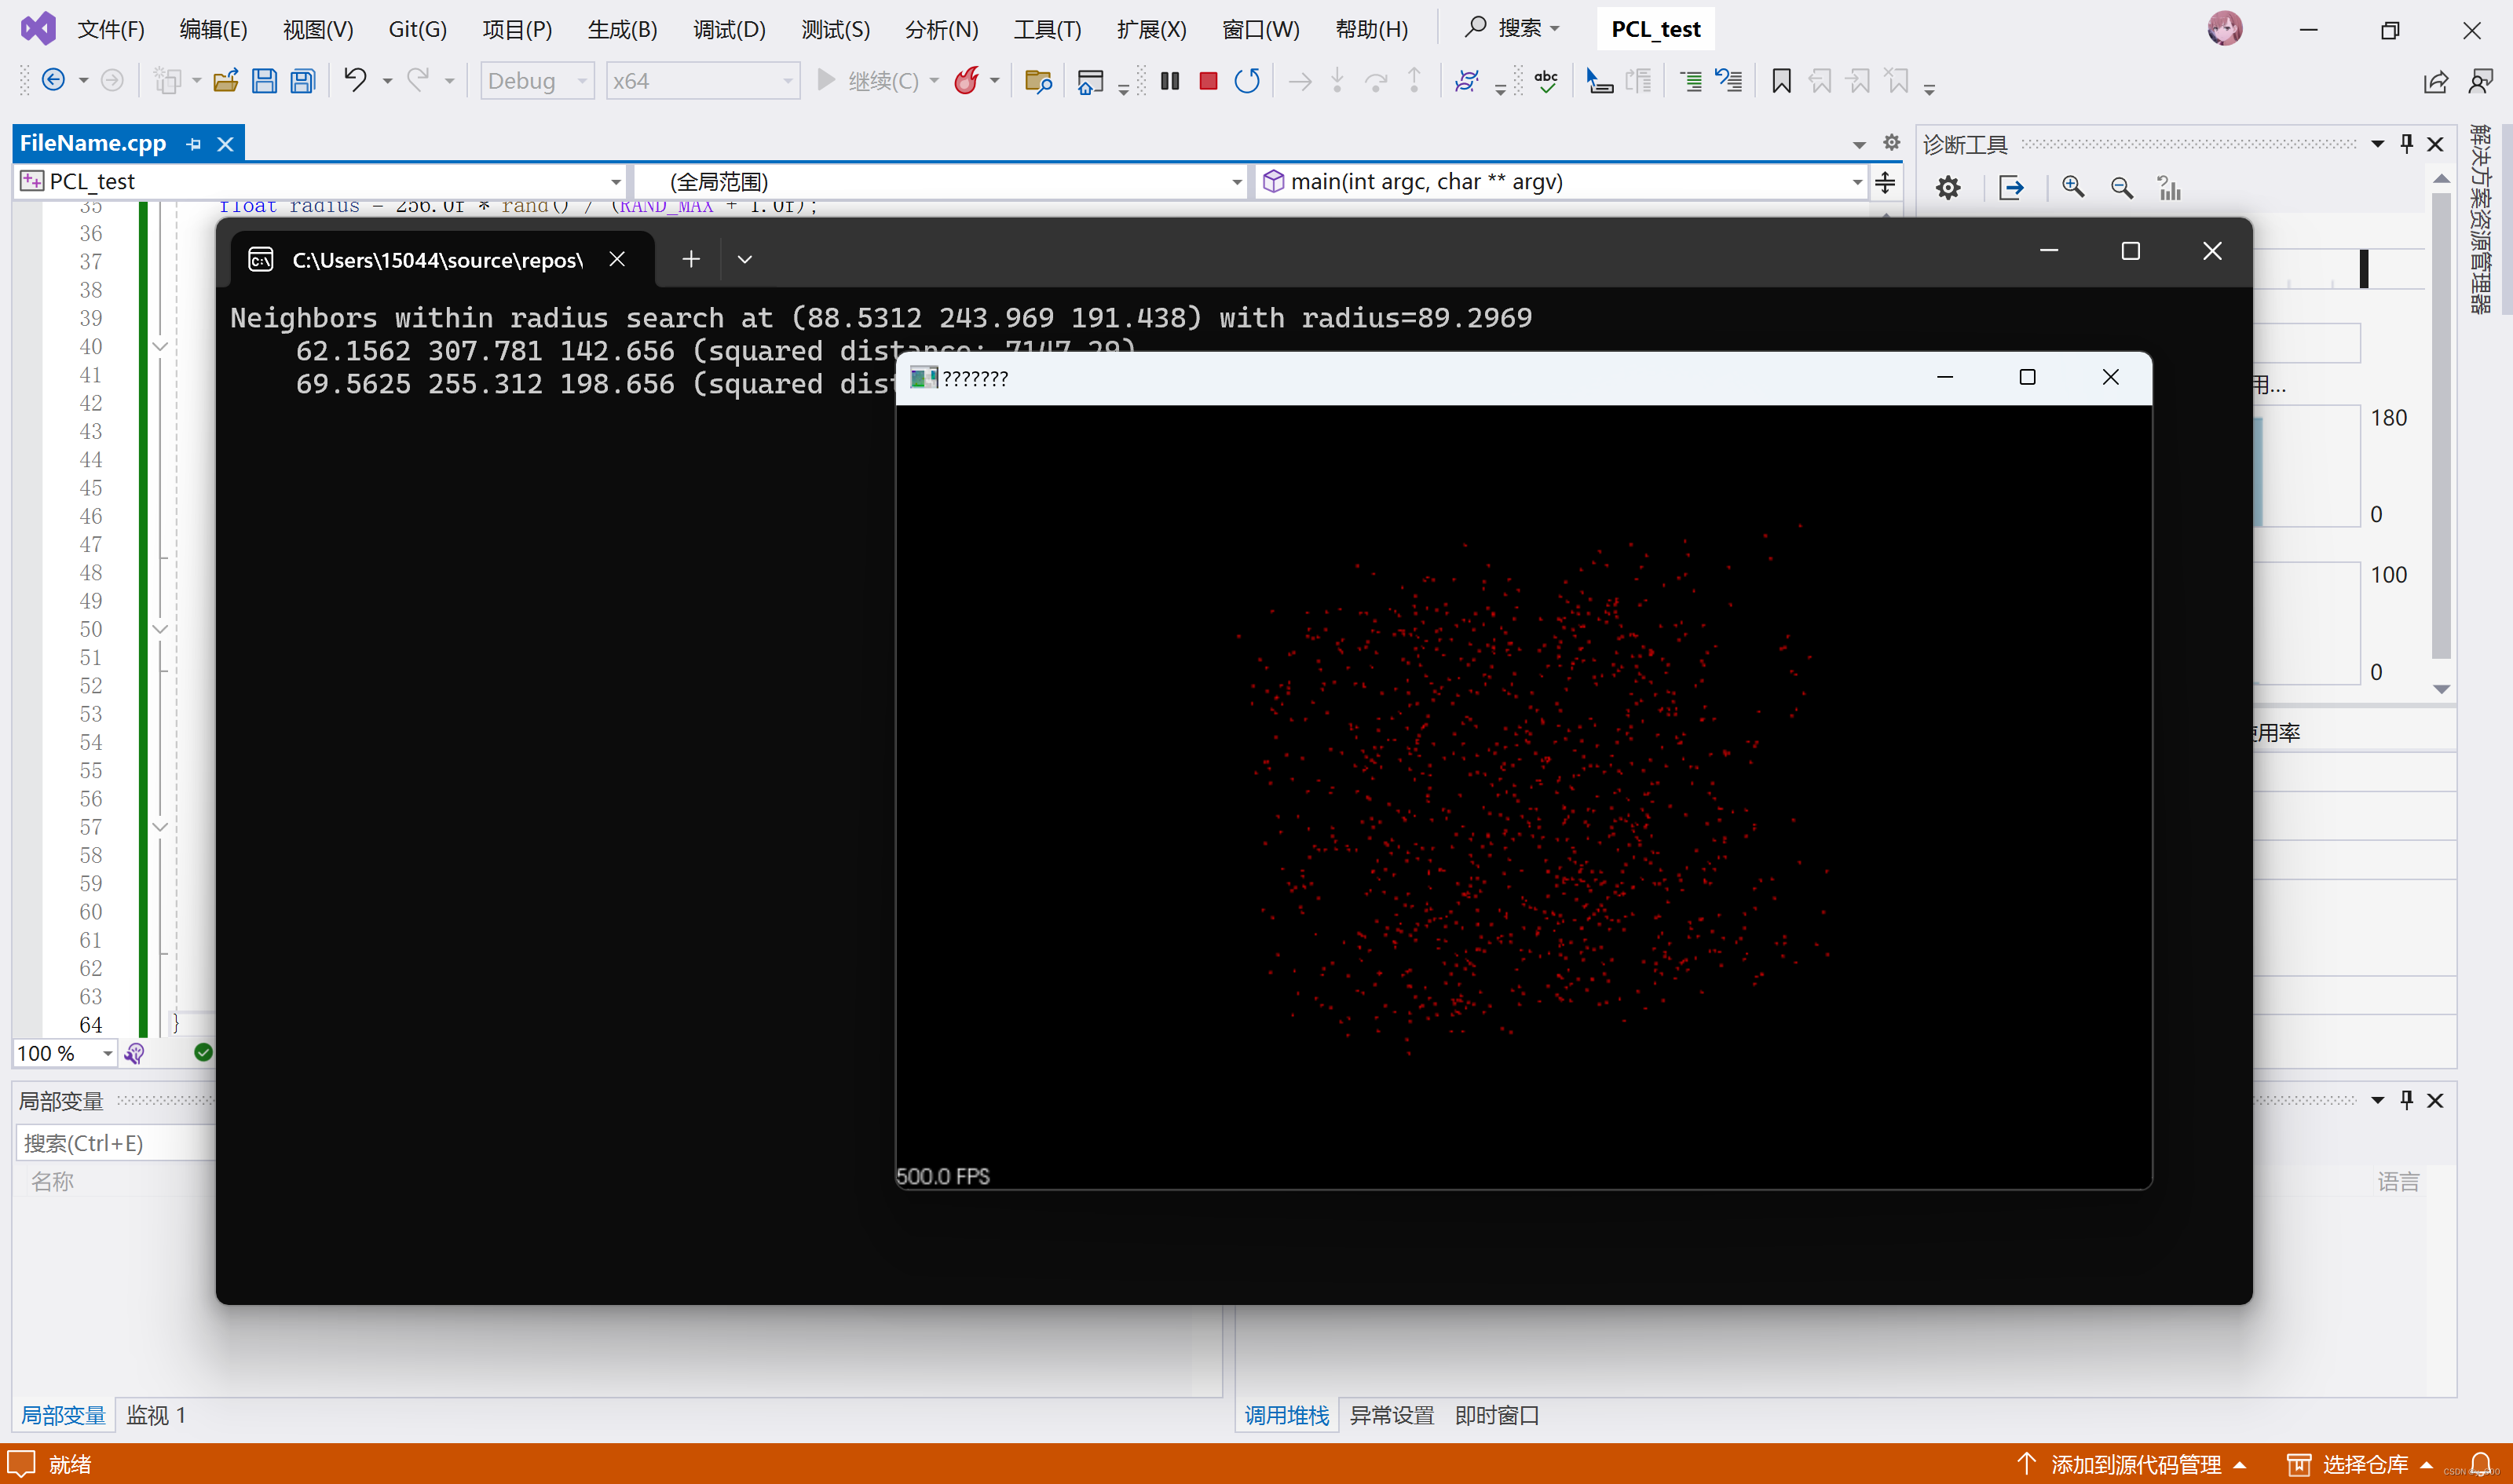Click the red Stop Debugging icon
This screenshot has width=2513, height=1484.
point(1208,81)
